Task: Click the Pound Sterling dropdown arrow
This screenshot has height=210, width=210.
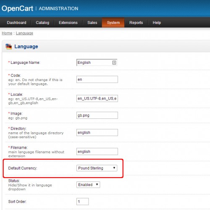Action: coord(114,168)
